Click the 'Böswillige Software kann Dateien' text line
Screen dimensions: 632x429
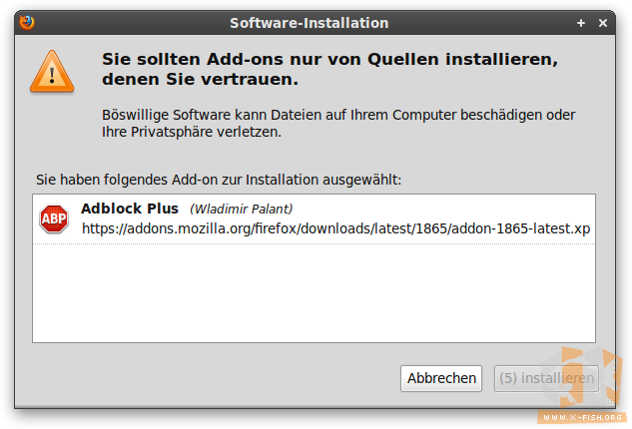point(338,115)
